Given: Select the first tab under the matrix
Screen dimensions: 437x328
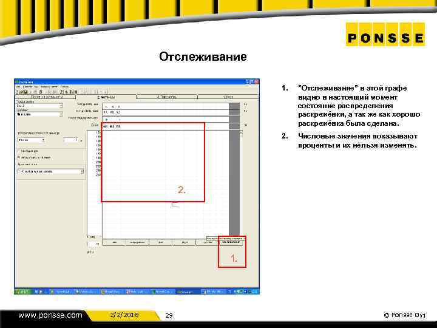Looking at the screenshot, I should (114, 242).
